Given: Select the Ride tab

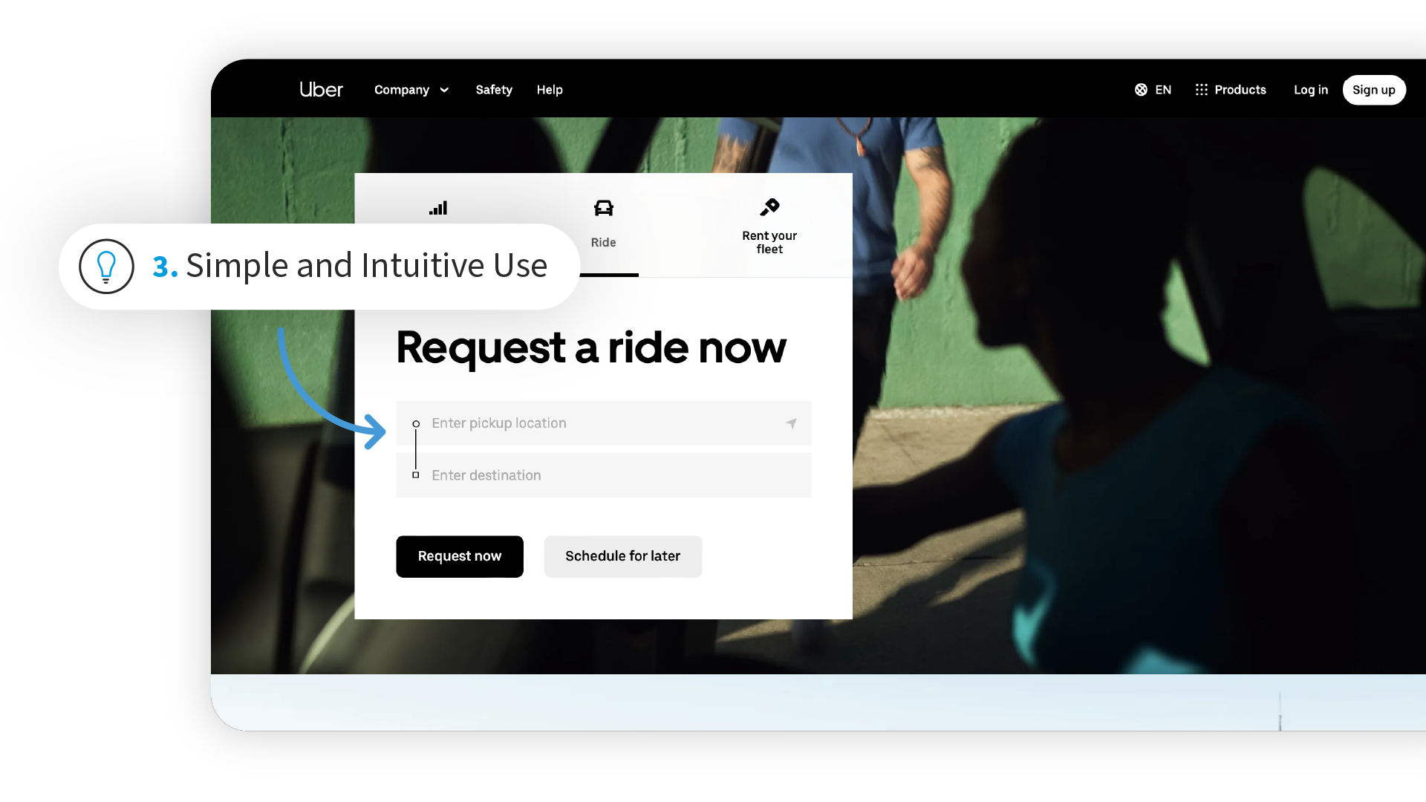Looking at the screenshot, I should pos(603,224).
